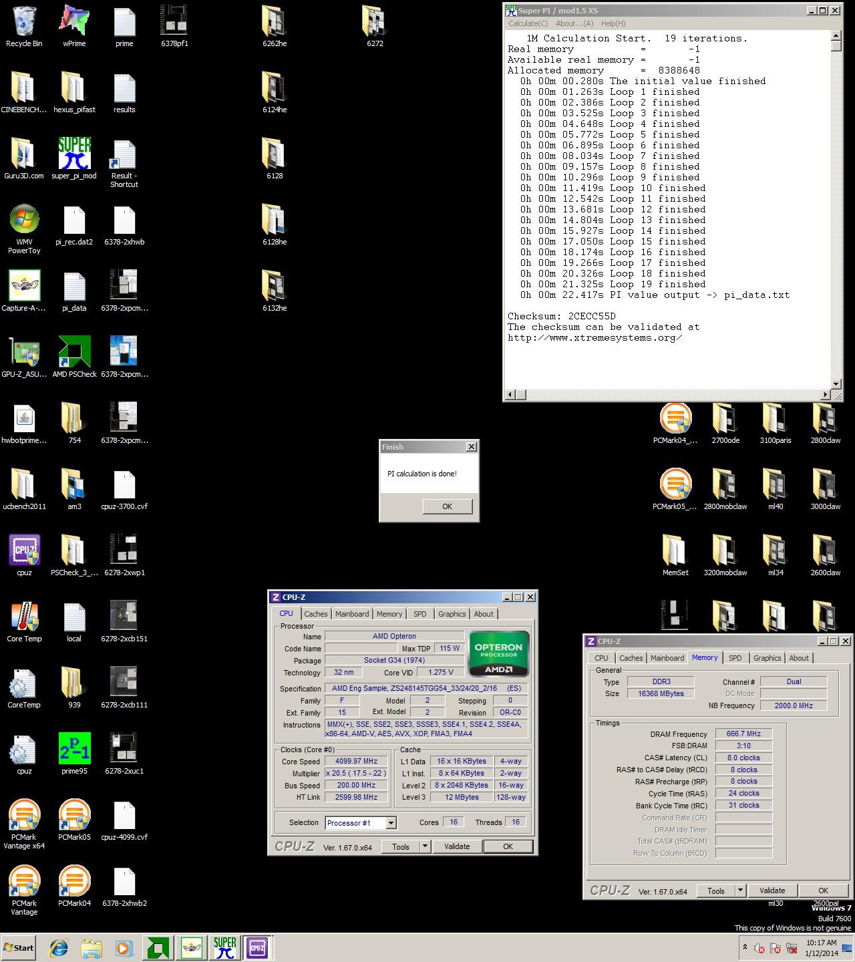This screenshot has width=855, height=962.
Task: Click Super PI horizontal scrollbar right arrow
Action: pos(825,395)
